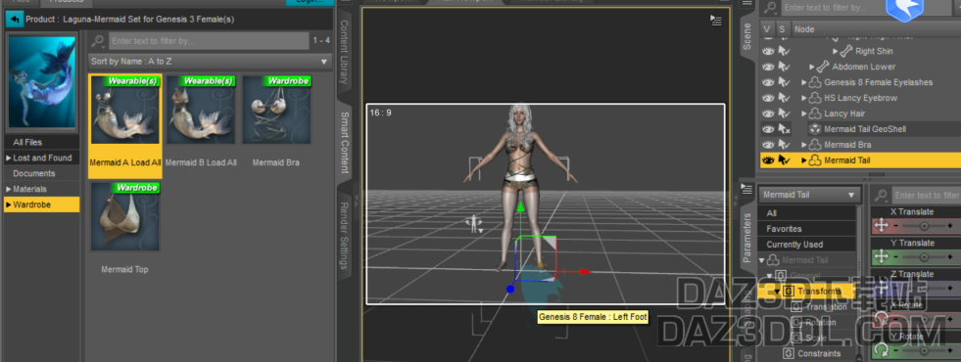Expand the HS Lancy Eyebrow node

804,98
